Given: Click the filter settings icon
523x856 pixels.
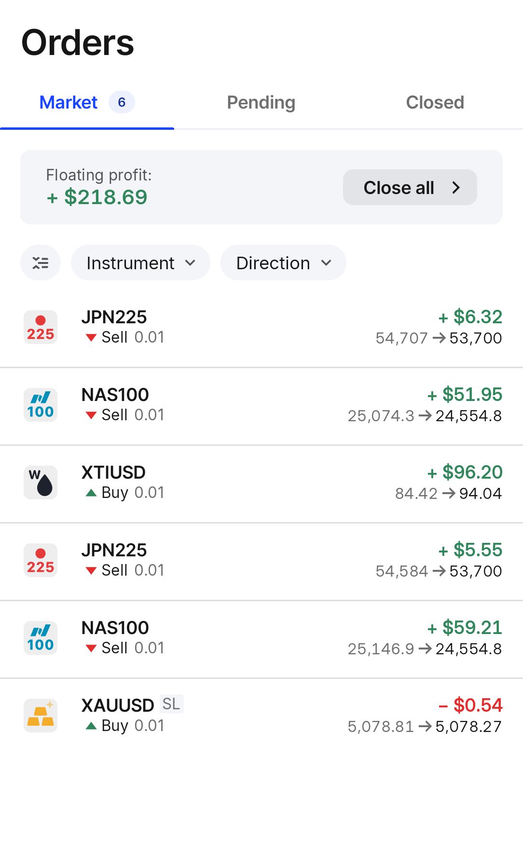Looking at the screenshot, I should [41, 263].
